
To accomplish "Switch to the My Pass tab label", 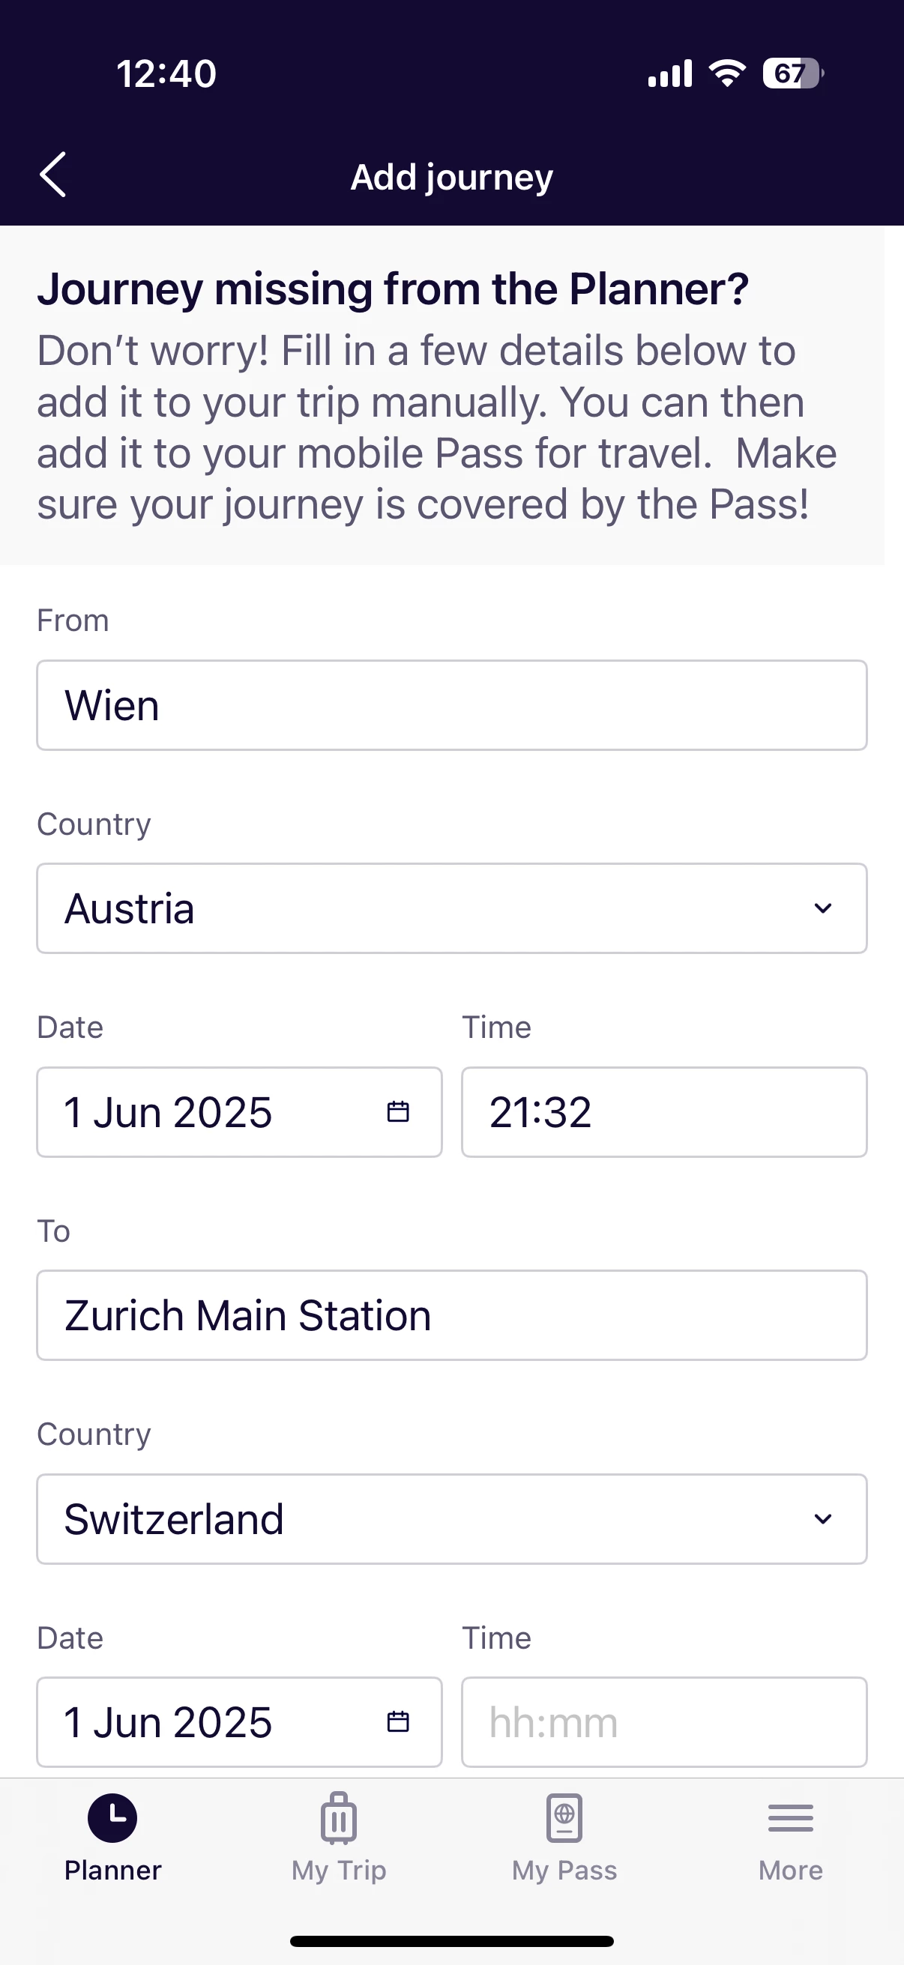I will point(564,1870).
